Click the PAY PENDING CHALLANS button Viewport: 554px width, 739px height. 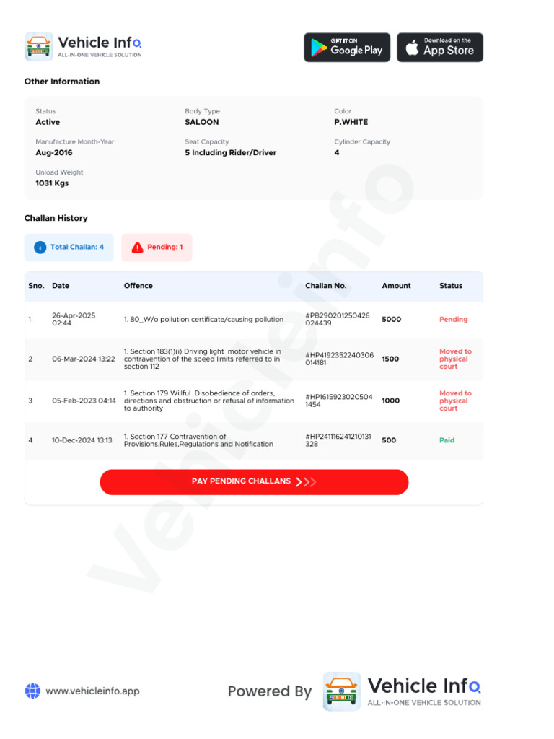254,481
